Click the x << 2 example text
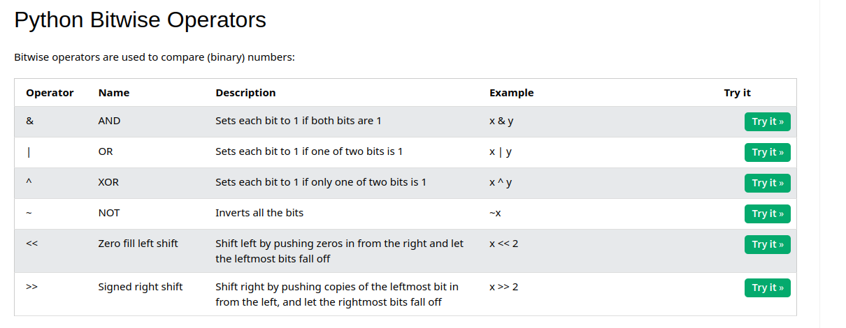 503,244
